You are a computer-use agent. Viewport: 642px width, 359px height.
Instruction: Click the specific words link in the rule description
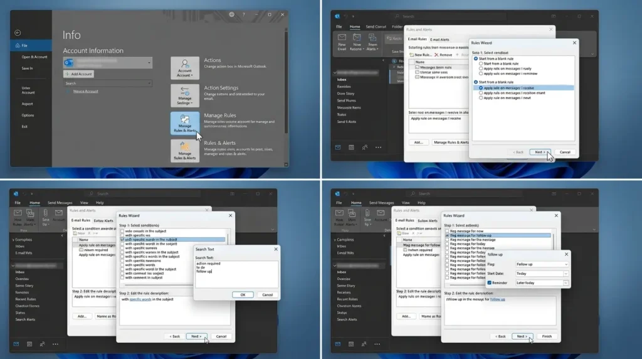pyautogui.click(x=140, y=299)
